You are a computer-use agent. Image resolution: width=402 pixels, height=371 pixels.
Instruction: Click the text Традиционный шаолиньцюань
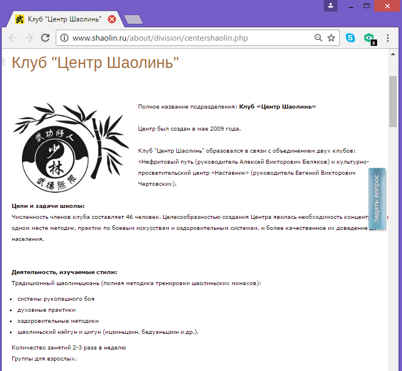55,283
